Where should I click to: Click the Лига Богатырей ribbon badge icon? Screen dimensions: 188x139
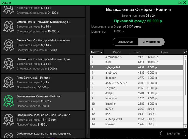(x=9, y=82)
